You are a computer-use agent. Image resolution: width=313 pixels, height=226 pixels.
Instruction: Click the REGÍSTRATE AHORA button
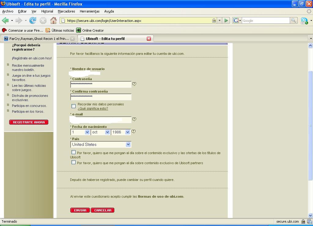29,122
